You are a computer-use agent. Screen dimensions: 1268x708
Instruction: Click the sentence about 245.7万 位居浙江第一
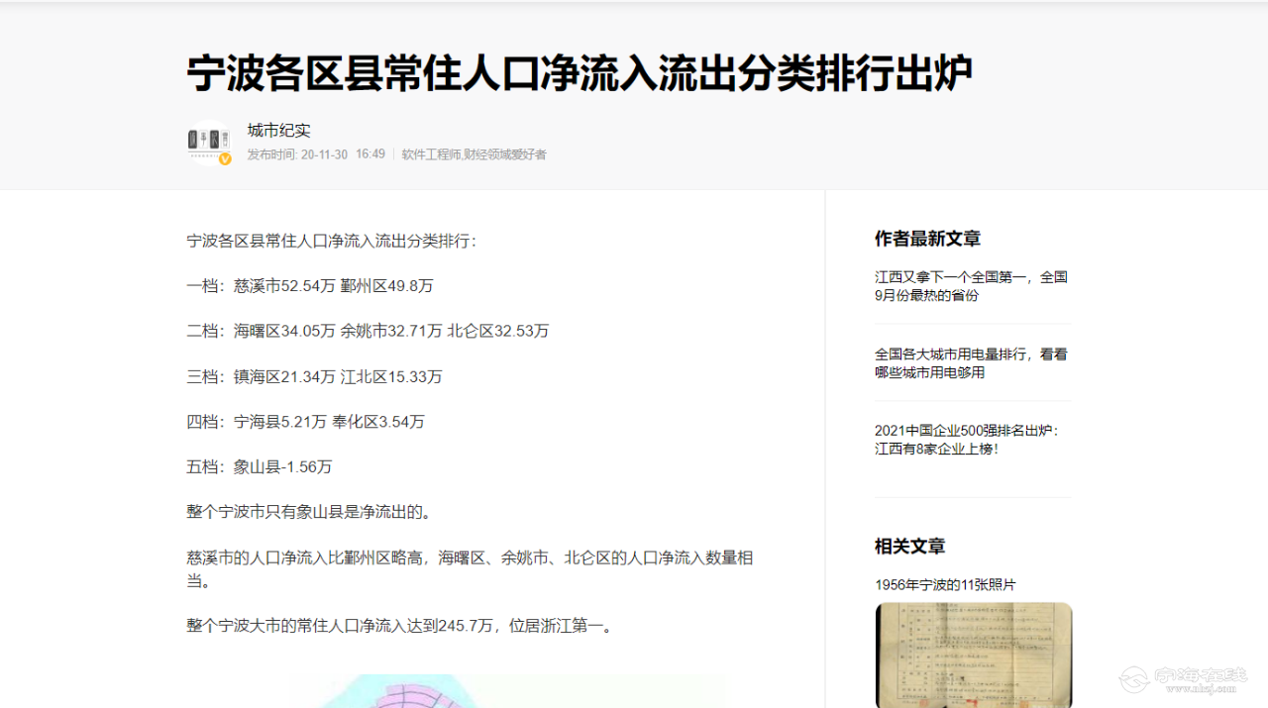click(400, 626)
